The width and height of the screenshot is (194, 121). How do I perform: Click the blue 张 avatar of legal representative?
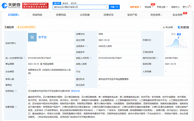pyautogui.click(x=32, y=37)
